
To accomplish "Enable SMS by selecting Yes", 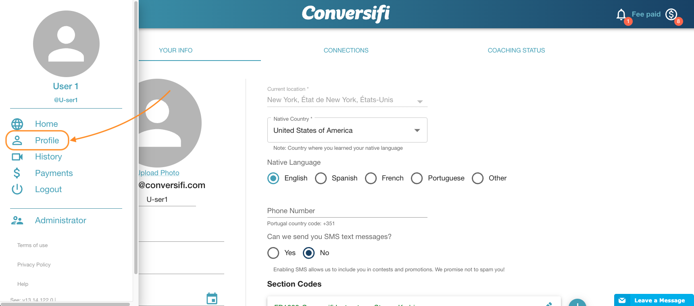I will pyautogui.click(x=273, y=253).
